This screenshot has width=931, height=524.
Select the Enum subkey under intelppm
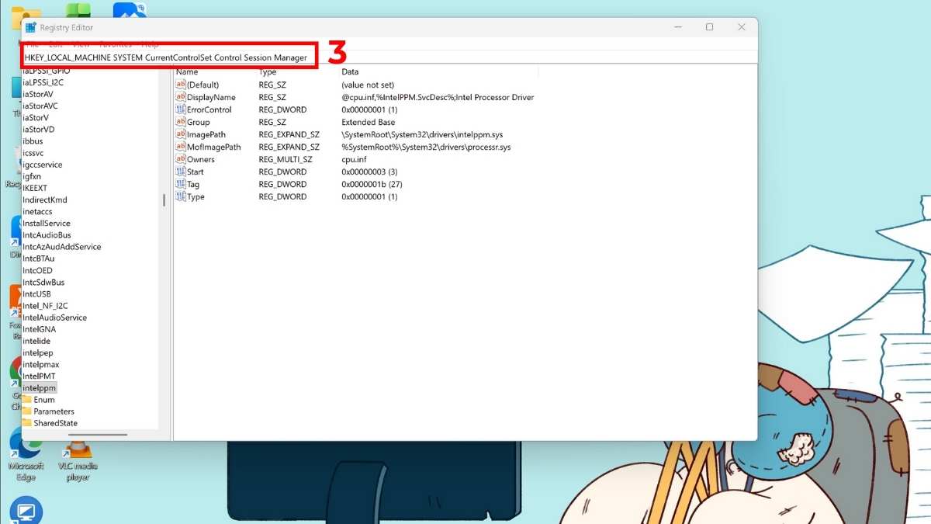[x=44, y=399]
